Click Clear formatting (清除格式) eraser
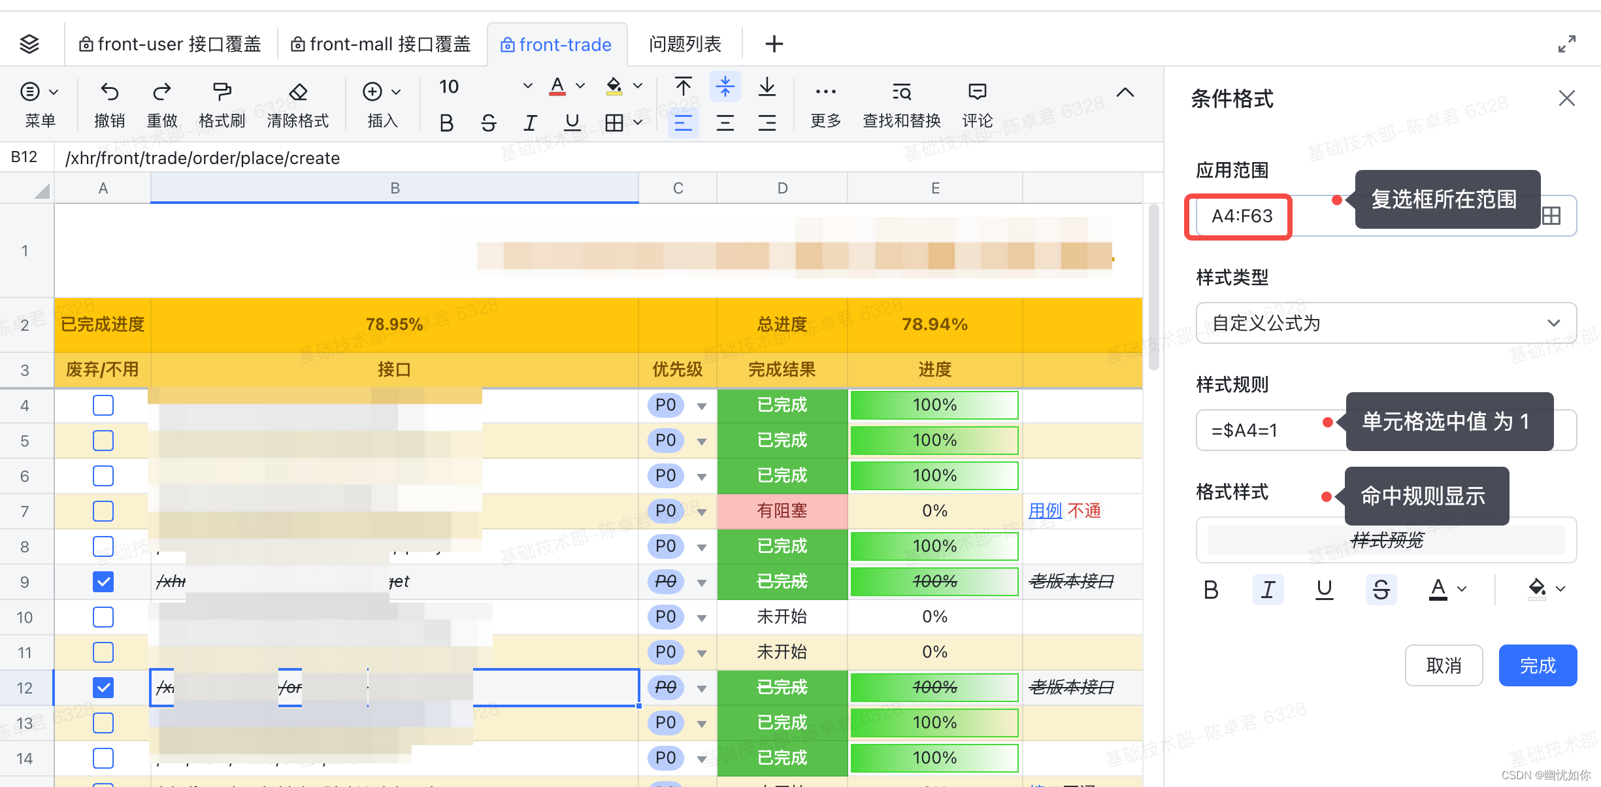This screenshot has height=787, width=1601. (x=298, y=105)
